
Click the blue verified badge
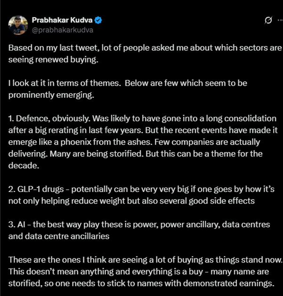pos(99,20)
